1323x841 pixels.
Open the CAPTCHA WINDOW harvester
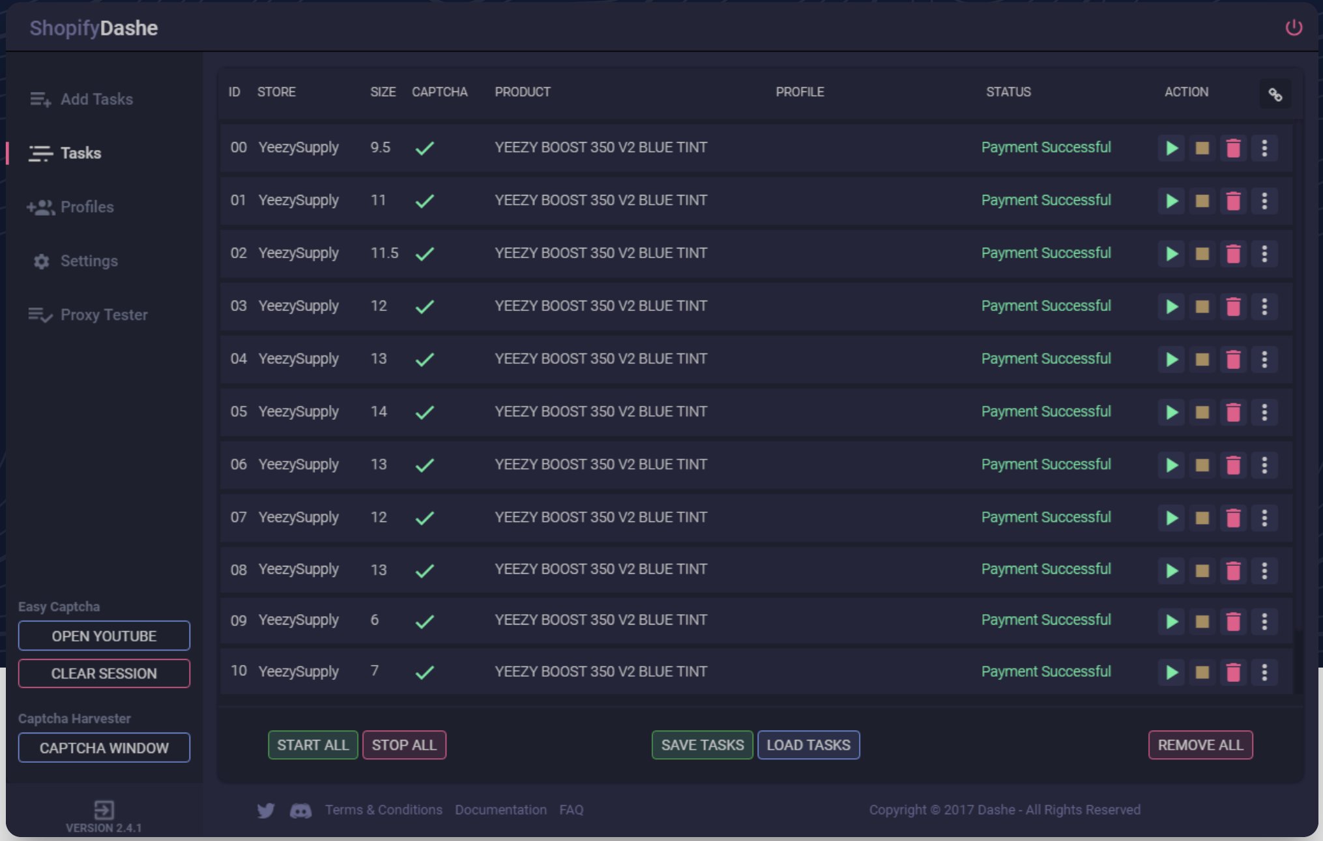pos(104,748)
